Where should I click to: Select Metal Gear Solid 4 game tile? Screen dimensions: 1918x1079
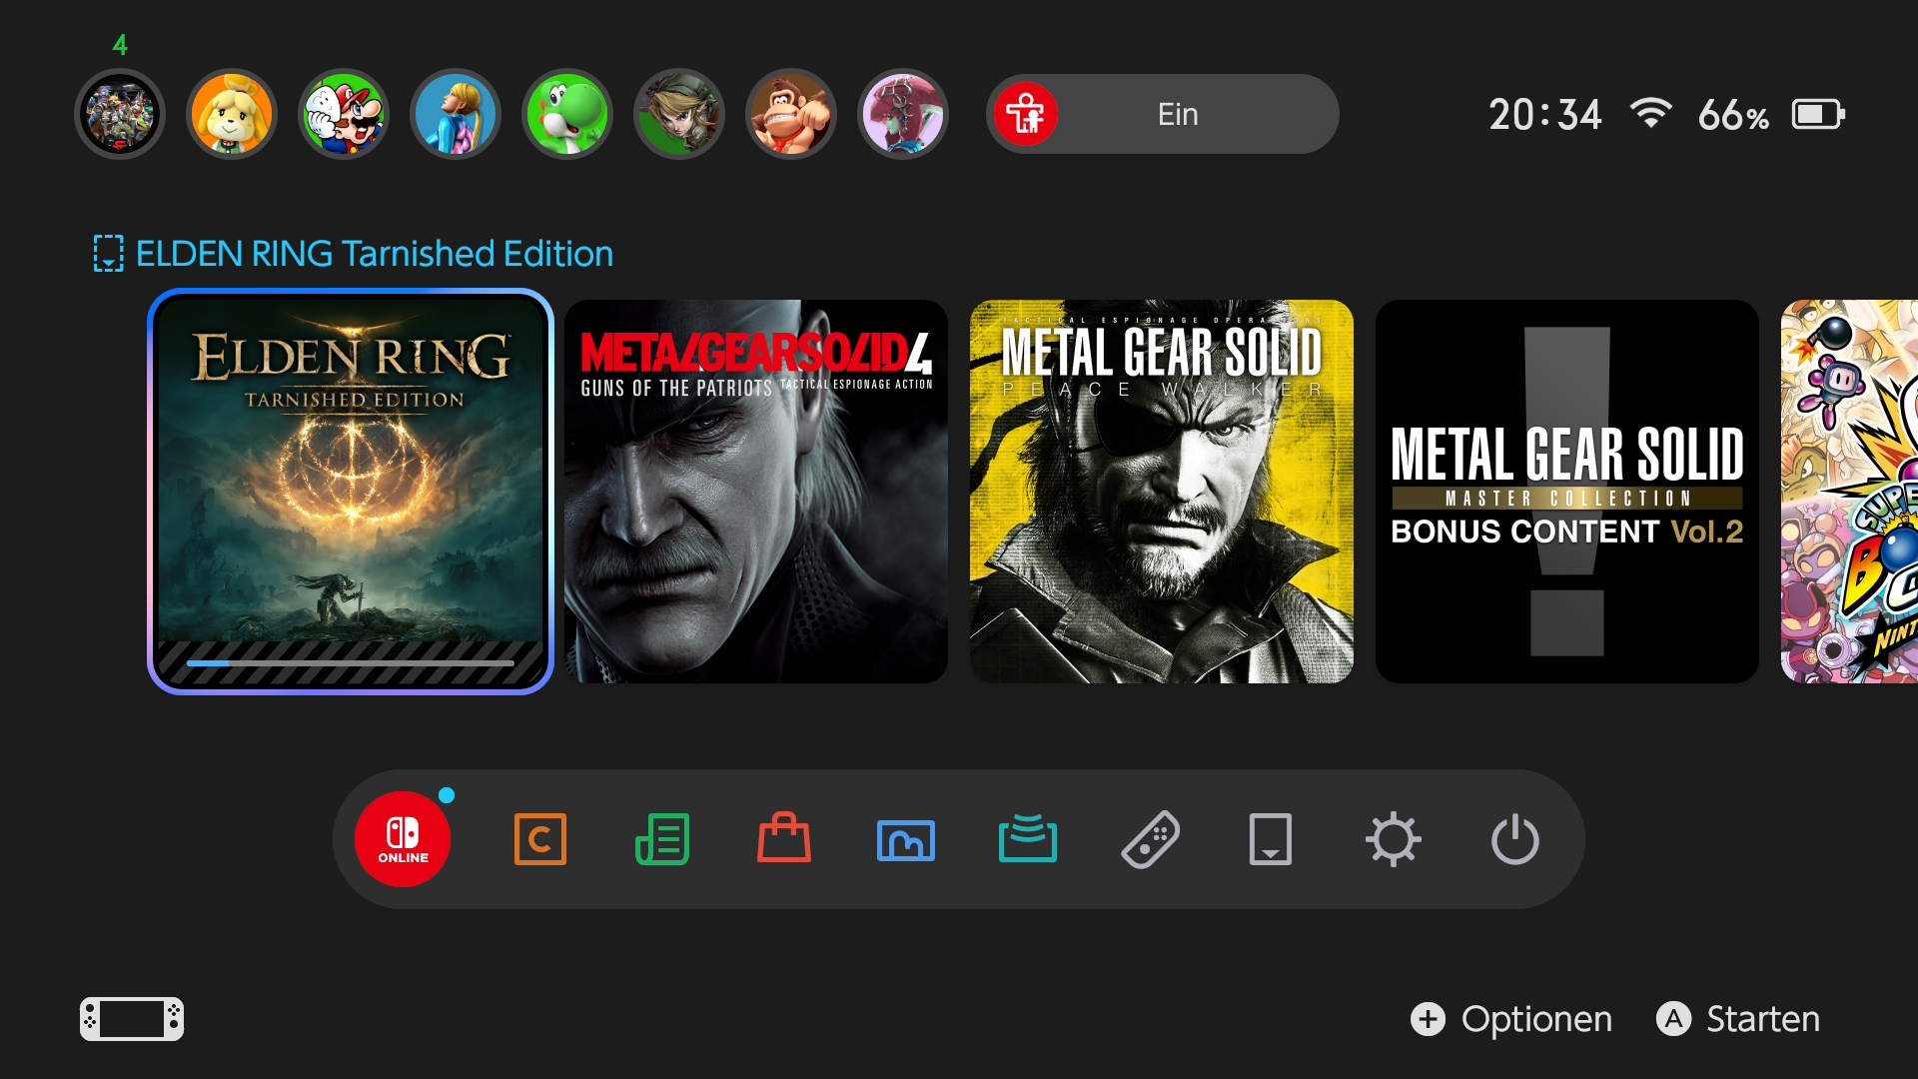click(756, 492)
